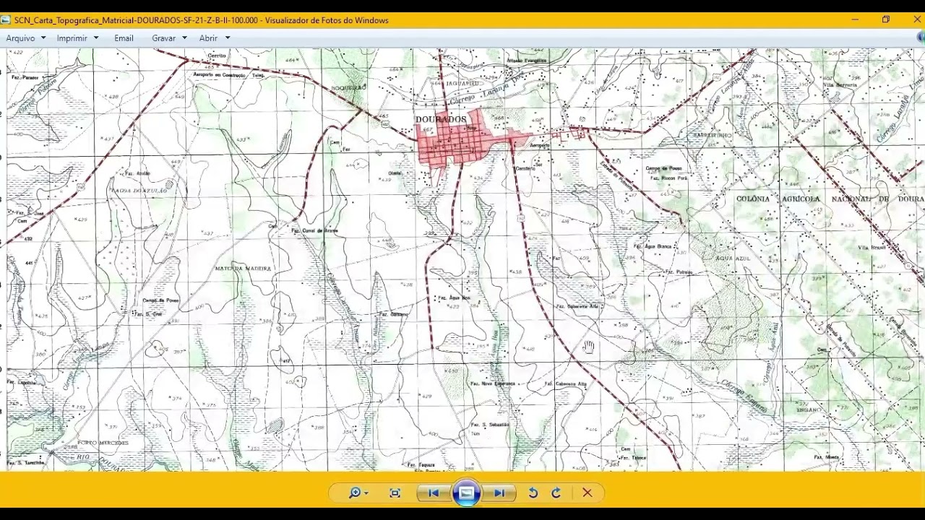Image resolution: width=925 pixels, height=520 pixels.
Task: Expand the Arquivo dropdown arrow
Action: tap(43, 38)
